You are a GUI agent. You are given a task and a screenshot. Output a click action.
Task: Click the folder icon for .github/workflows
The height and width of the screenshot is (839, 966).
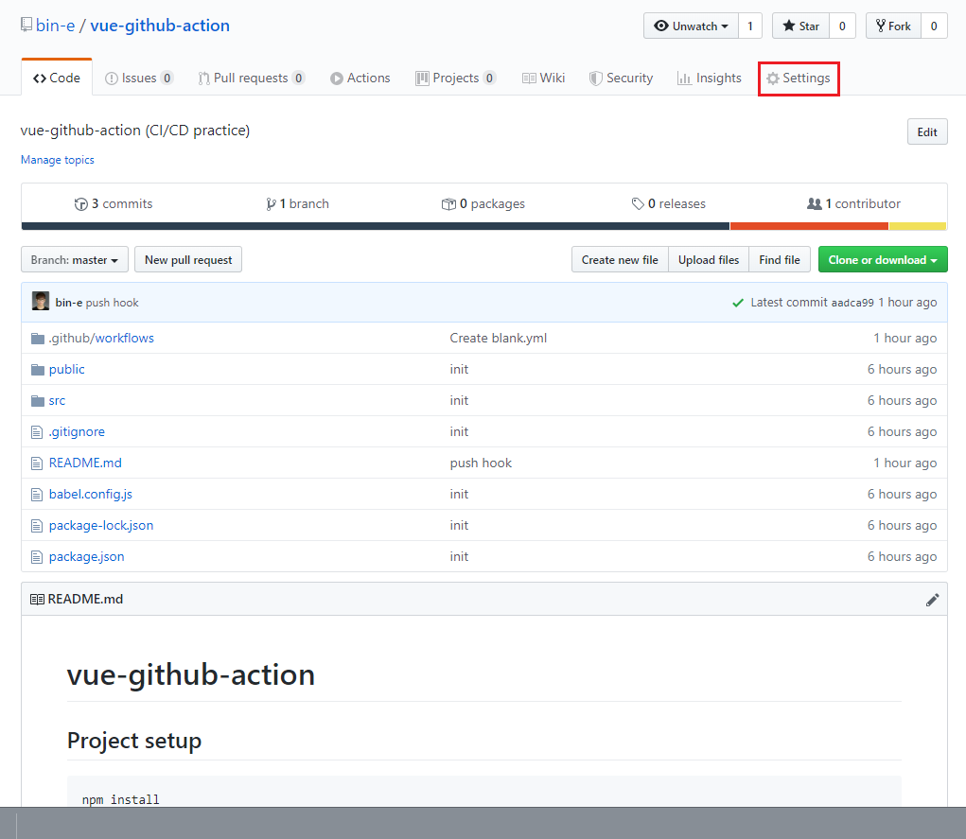pyautogui.click(x=38, y=339)
